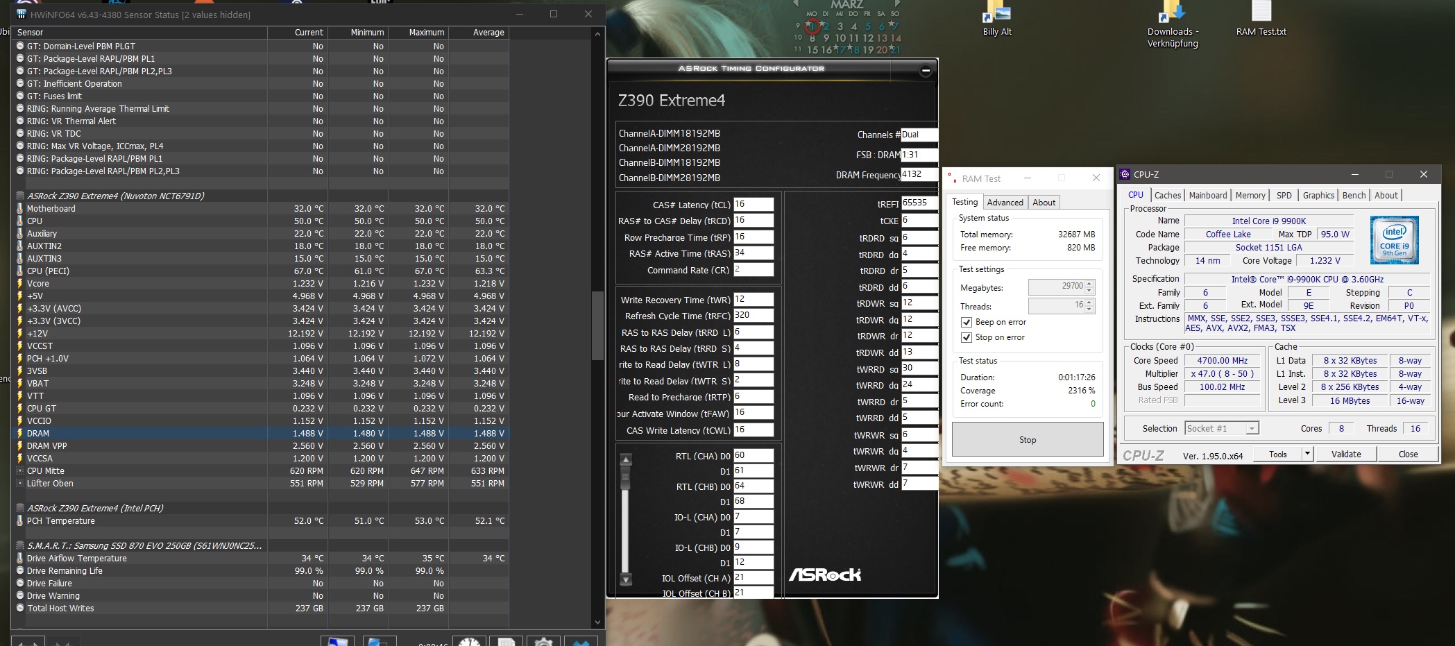Click the icon beside Drive Failure
1455x646 pixels.
tap(20, 584)
